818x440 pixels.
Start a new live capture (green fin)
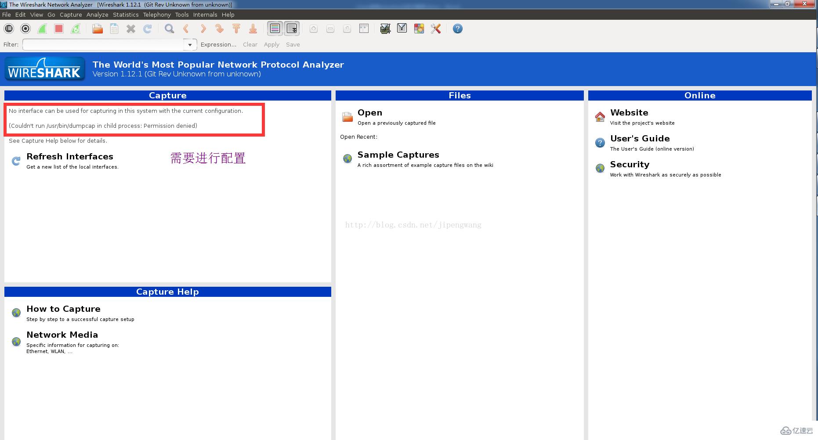click(42, 29)
